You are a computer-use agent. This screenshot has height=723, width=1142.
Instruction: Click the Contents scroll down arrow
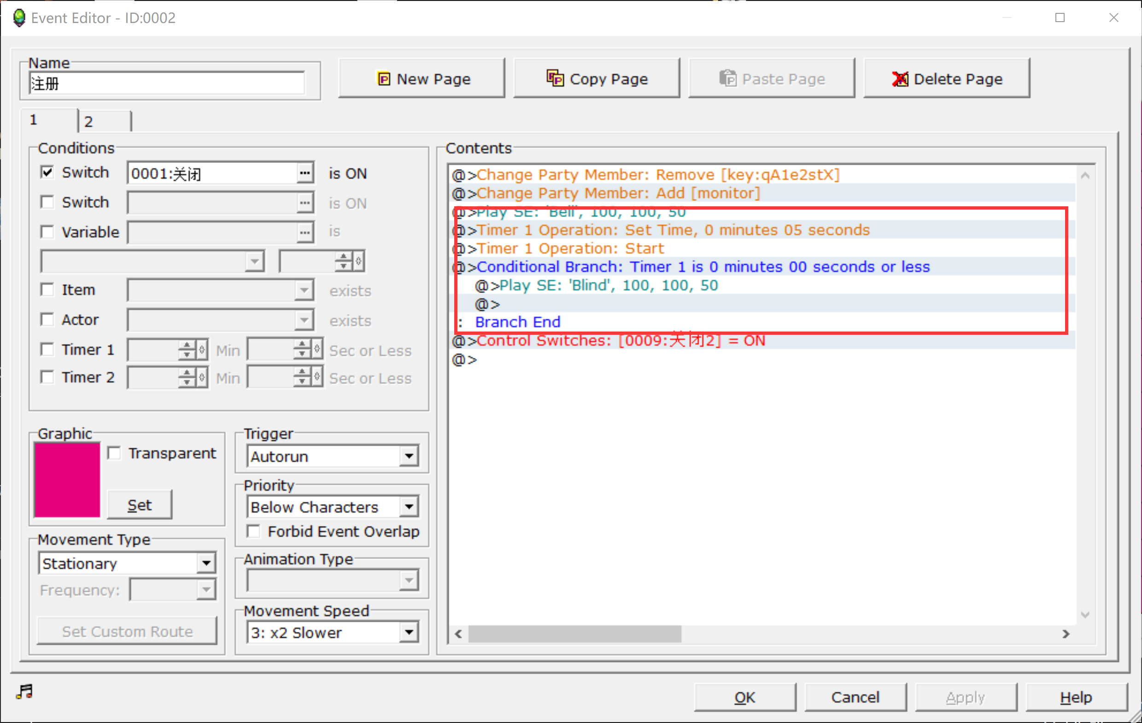1084,615
